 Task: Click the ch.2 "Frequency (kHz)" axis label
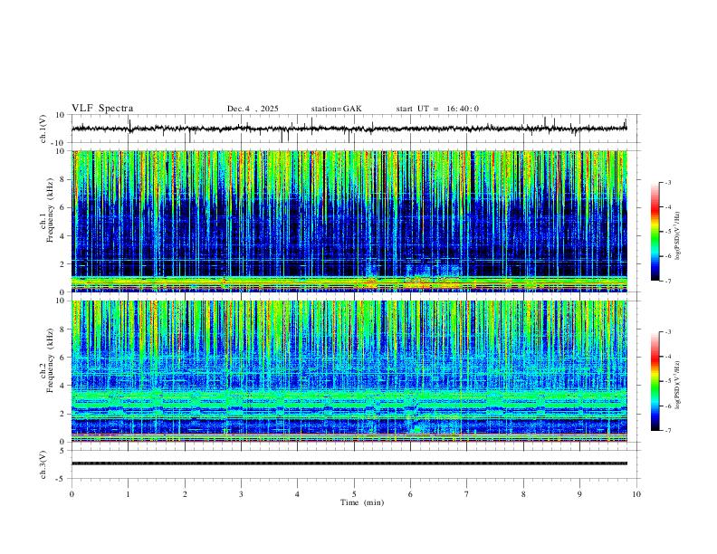50,360
